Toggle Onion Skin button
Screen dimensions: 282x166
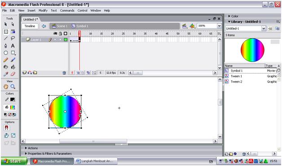78,73
